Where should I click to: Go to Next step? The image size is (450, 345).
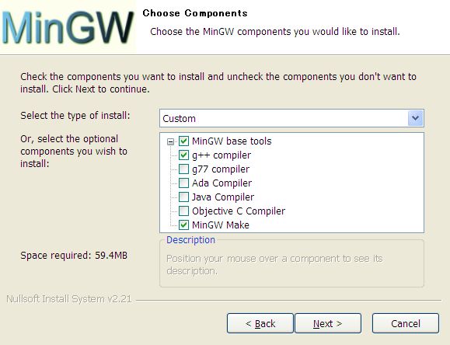[328, 323]
